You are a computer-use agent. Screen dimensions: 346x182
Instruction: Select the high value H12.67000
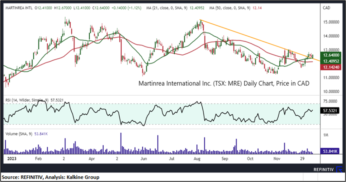coord(63,8)
